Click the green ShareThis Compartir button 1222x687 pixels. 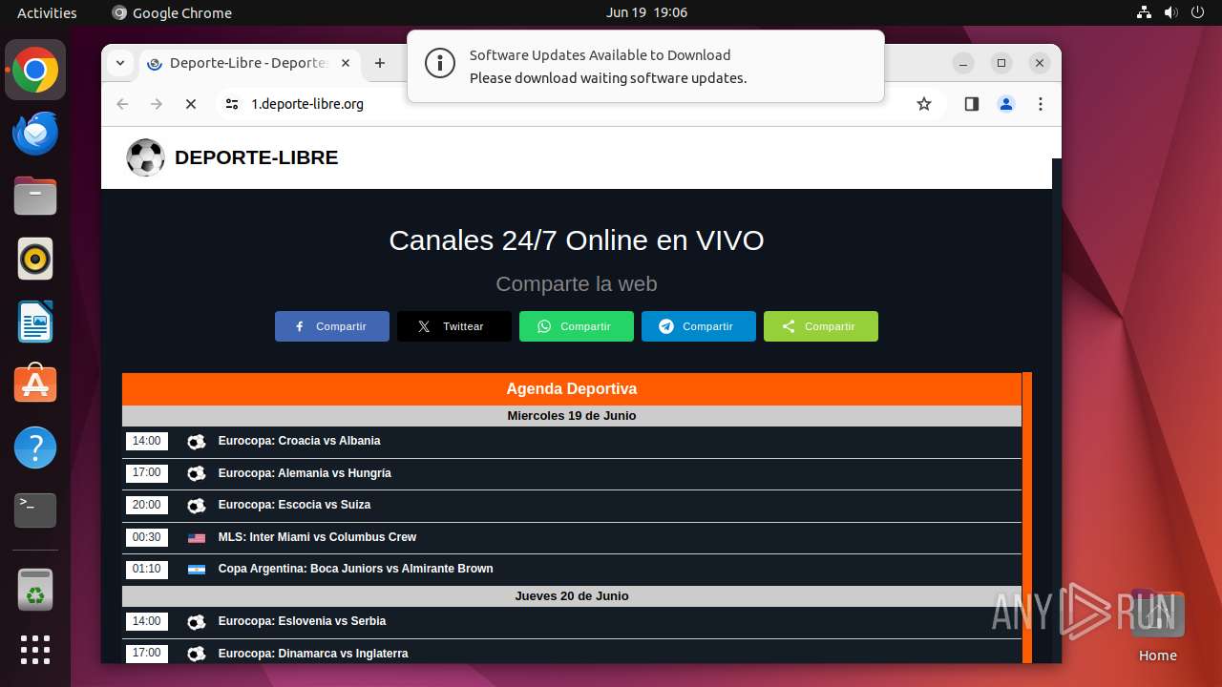click(x=821, y=326)
